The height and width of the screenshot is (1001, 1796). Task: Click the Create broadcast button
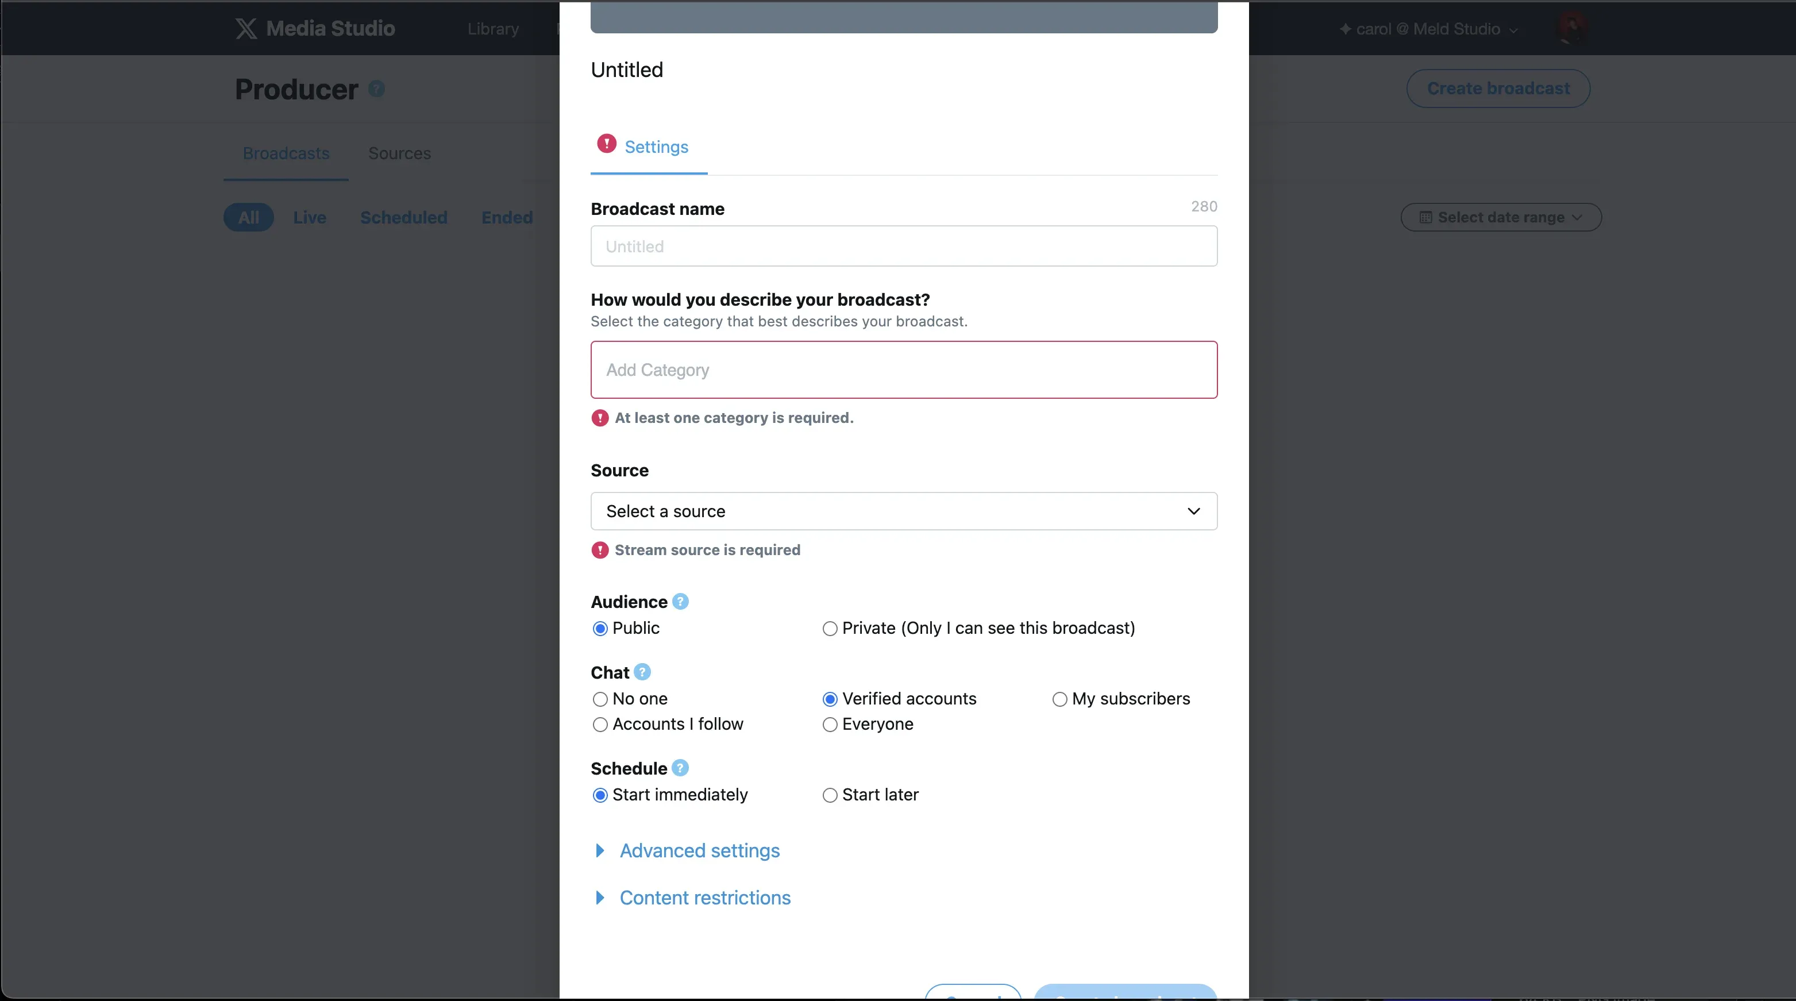pos(1498,88)
